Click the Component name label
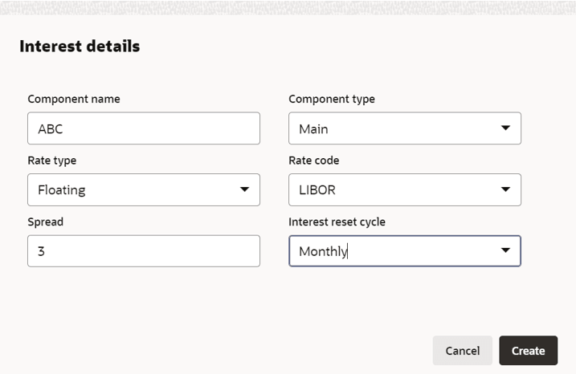 [74, 99]
